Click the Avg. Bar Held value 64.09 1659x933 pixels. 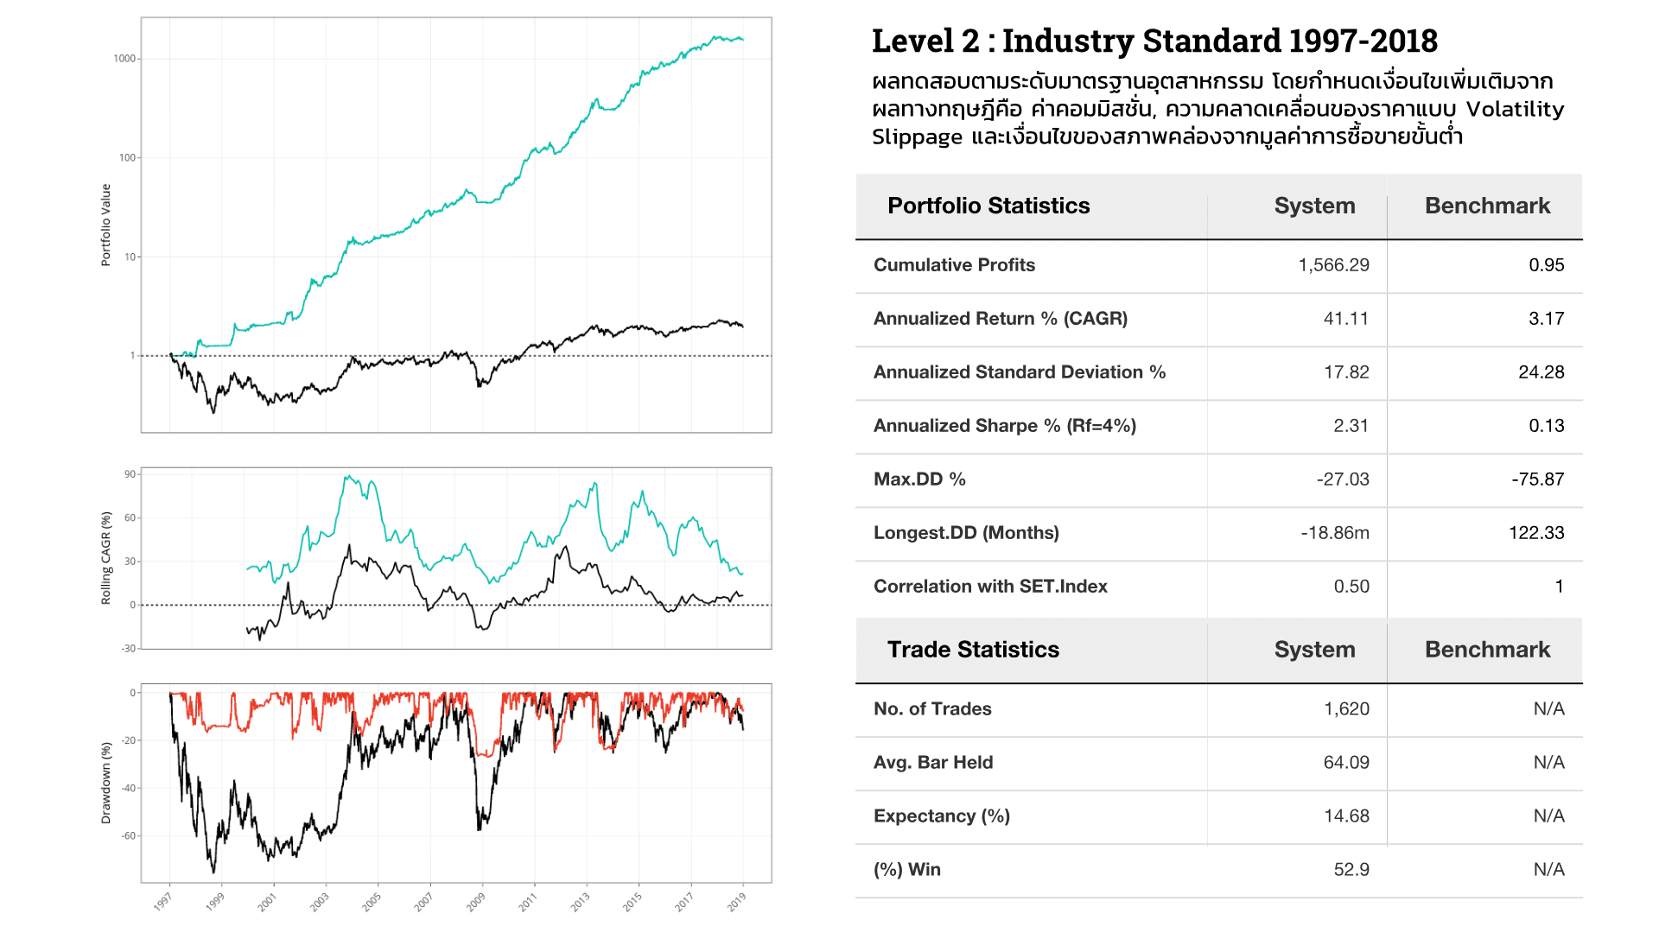1346,763
